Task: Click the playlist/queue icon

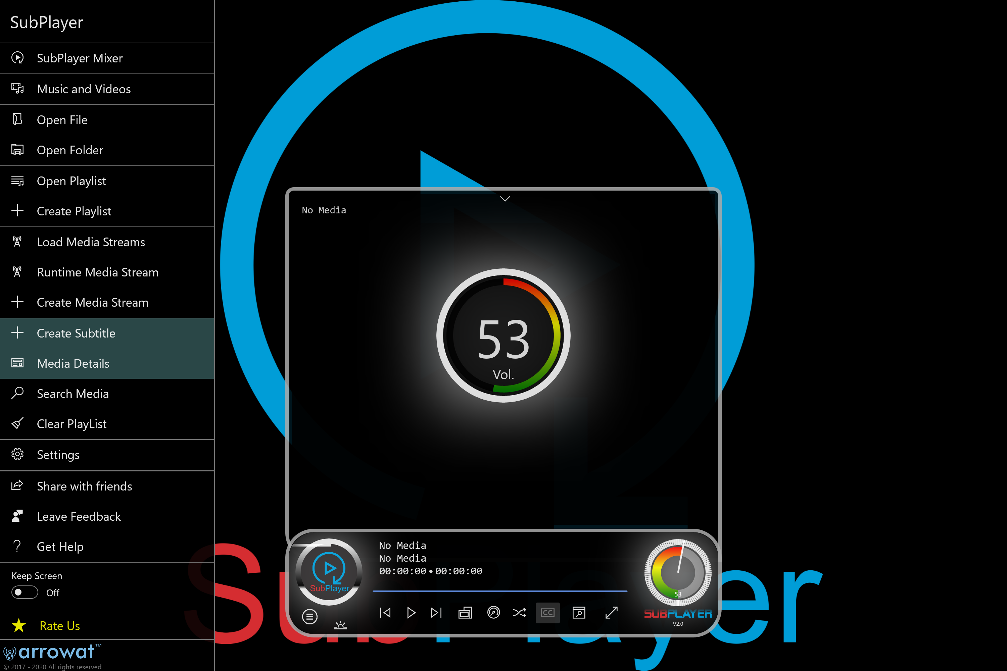Action: click(309, 616)
